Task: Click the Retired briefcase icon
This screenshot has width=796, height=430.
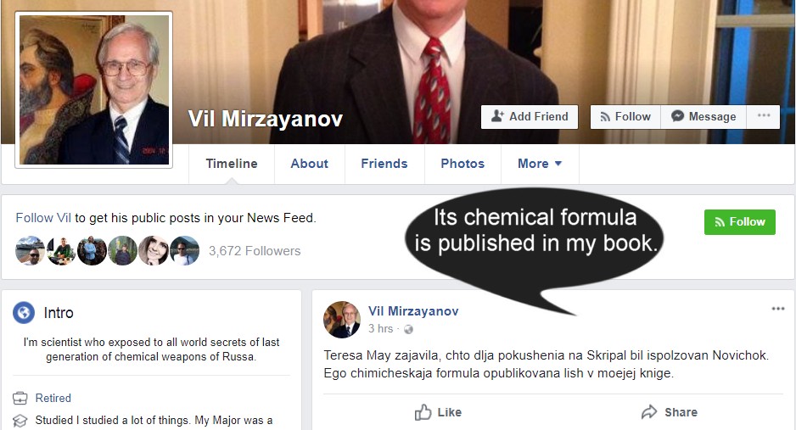Action: pos(20,398)
